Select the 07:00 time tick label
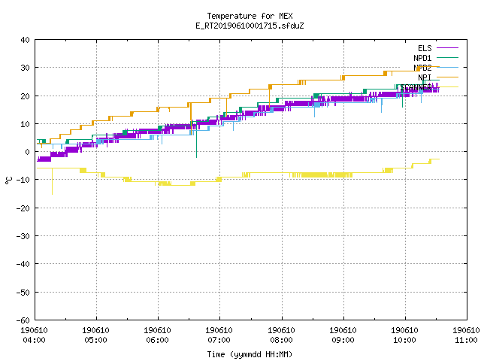481x361 pixels. [219, 340]
